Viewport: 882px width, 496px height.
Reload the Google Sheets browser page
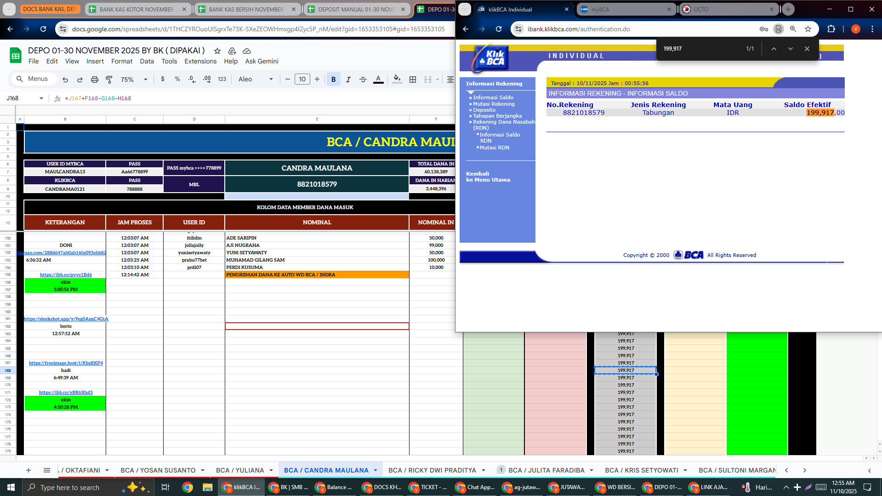tap(43, 29)
